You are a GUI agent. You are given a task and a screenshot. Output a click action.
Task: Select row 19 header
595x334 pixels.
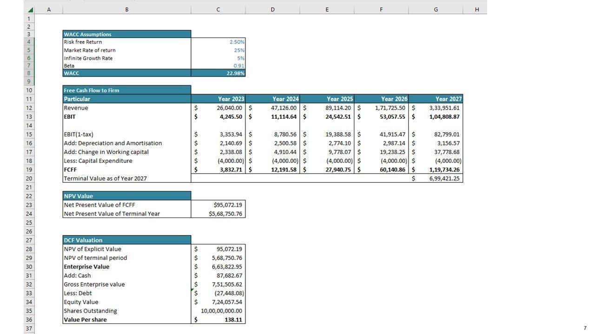pos(29,170)
